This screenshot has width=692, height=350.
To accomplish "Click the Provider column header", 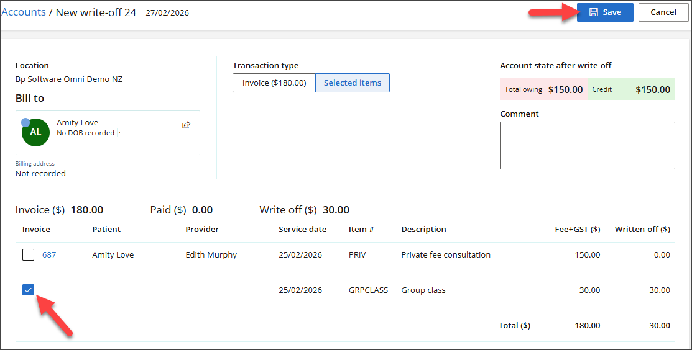I will [x=202, y=229].
